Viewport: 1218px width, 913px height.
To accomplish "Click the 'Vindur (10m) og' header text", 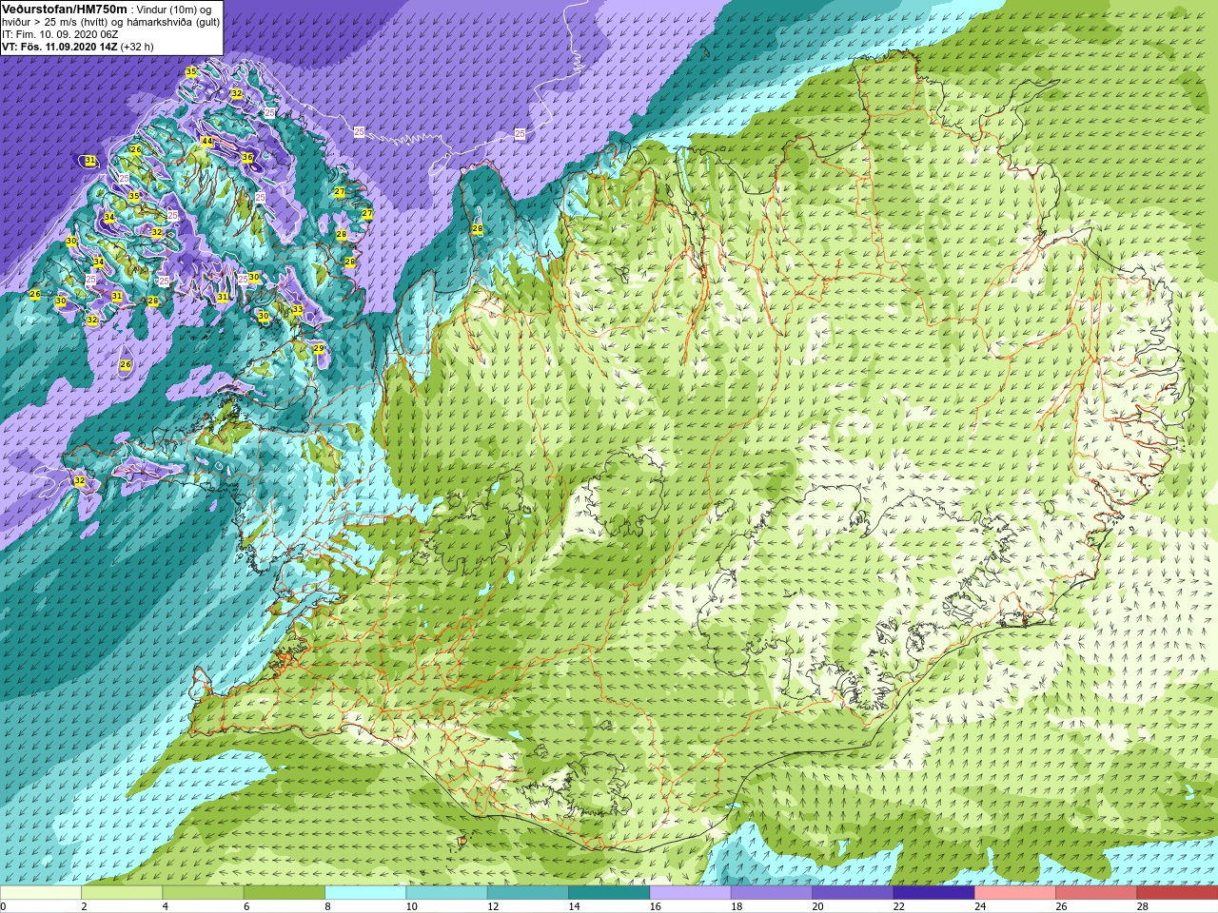I will 174,10.
